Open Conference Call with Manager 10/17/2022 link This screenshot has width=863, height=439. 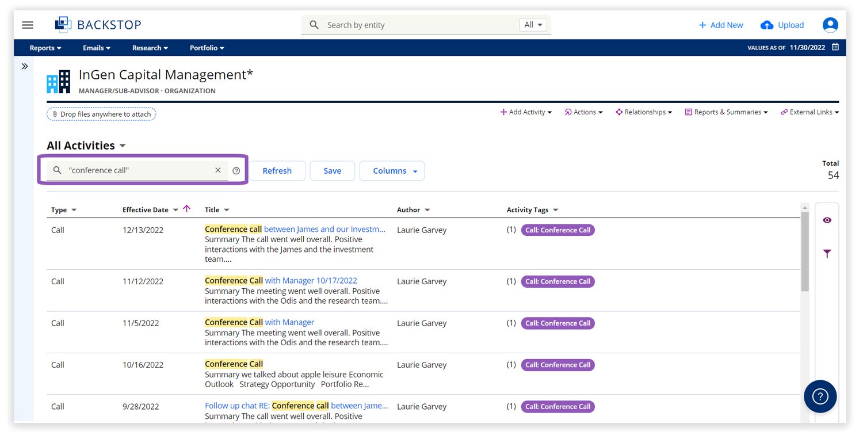tap(281, 281)
